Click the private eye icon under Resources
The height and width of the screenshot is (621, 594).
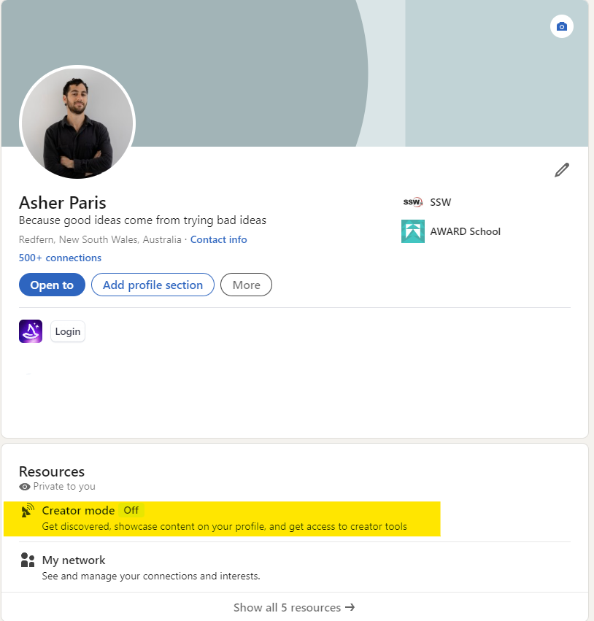[x=25, y=487]
